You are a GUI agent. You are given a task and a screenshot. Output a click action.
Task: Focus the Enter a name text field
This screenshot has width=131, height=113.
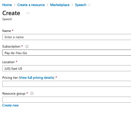click(67, 37)
